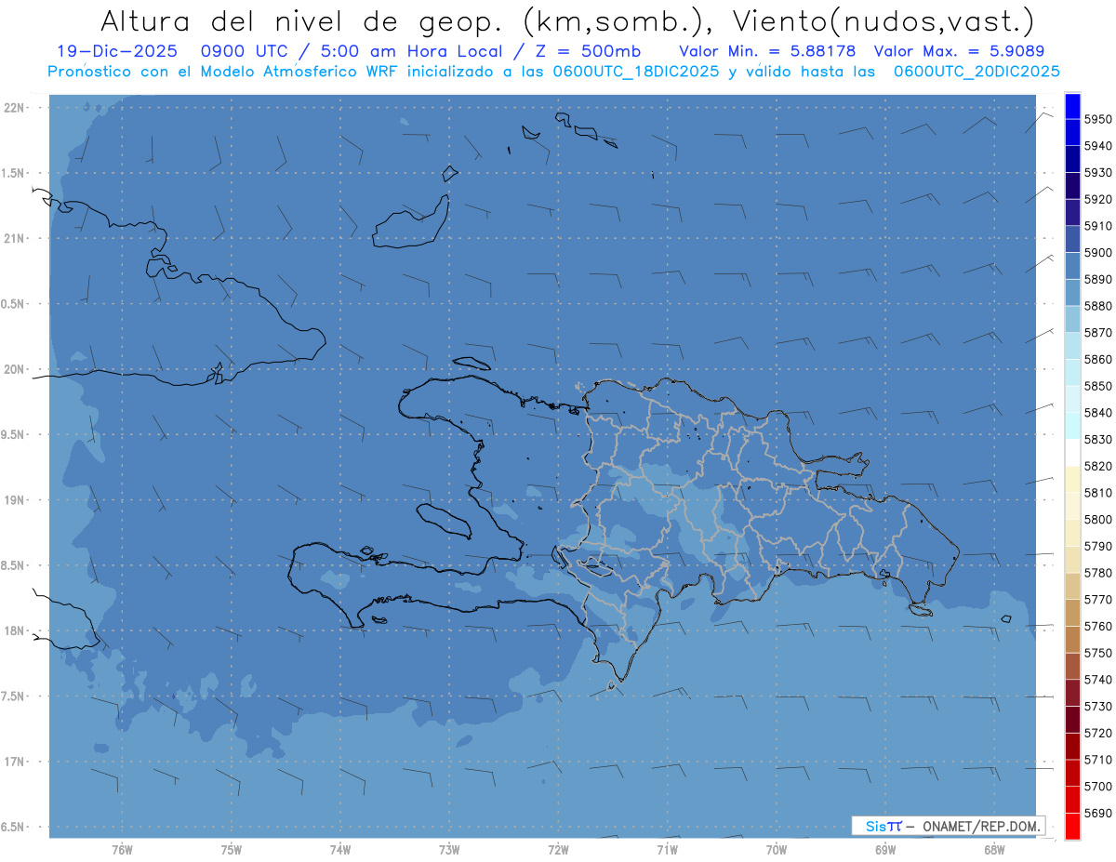1116x862 pixels.
Task: Click the '5820' legend value
Action: (x=1097, y=466)
